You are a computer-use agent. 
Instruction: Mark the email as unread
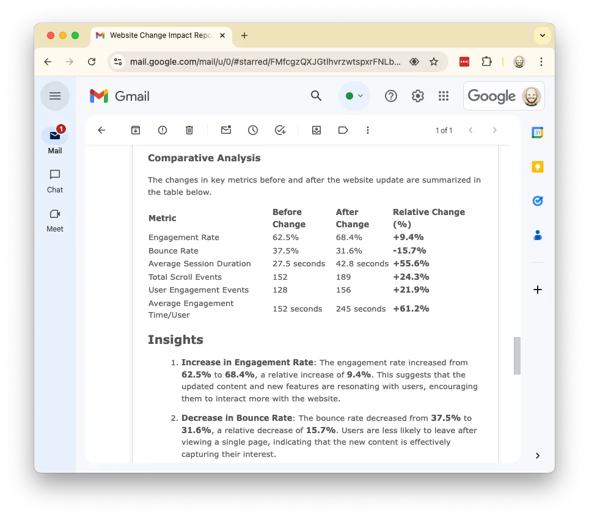coord(225,130)
